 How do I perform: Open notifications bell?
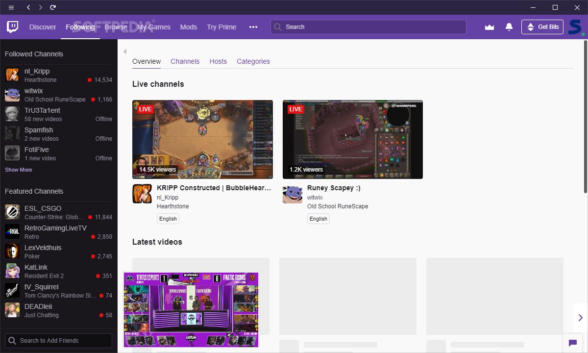[509, 27]
